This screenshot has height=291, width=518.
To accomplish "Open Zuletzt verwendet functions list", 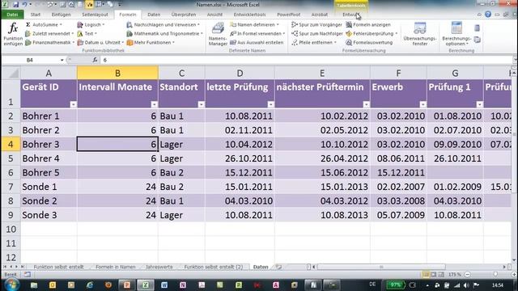I will coord(49,34).
